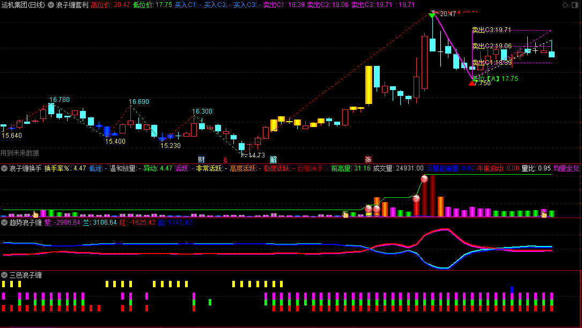This screenshot has width=582, height=328.
Task: Click the 趋势浪子缠 indicator name
Action: [x=25, y=222]
